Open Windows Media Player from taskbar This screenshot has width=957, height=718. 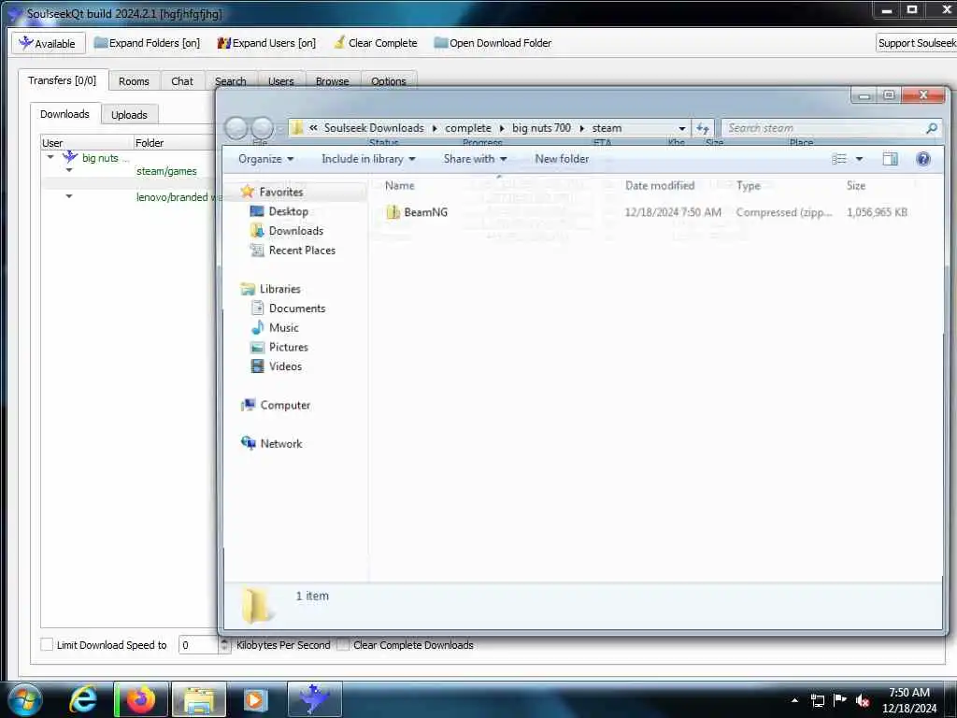[x=255, y=699]
